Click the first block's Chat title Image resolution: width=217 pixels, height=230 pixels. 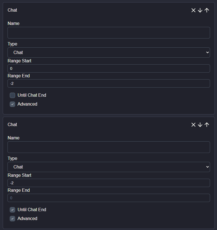[x=12, y=10]
